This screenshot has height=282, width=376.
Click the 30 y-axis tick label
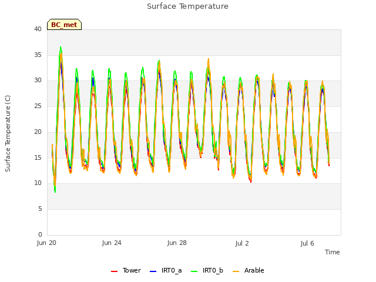click(38, 80)
